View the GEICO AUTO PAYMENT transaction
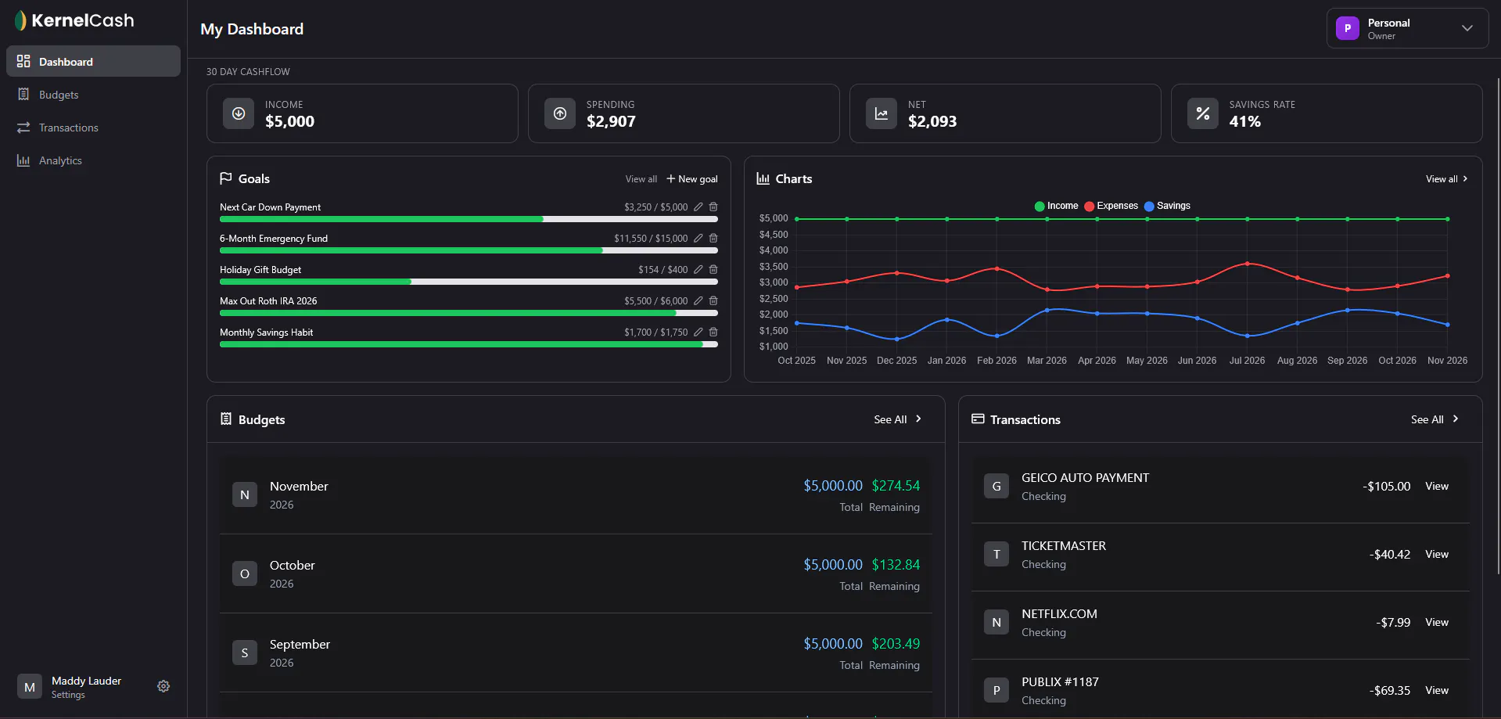The width and height of the screenshot is (1501, 719). [x=1437, y=486]
